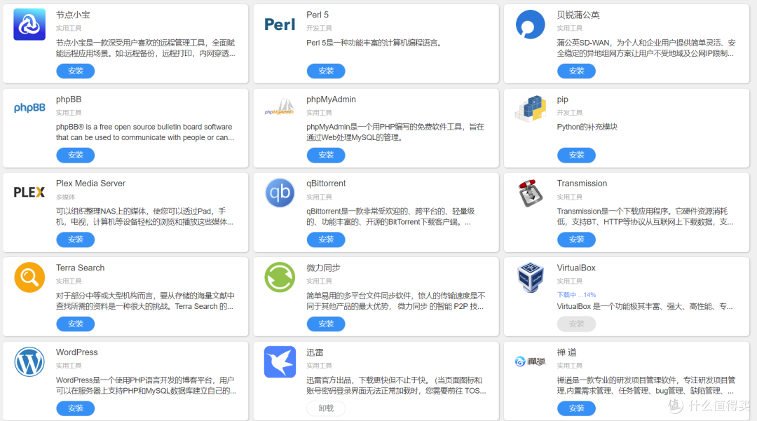Click the phpMyAdmin sailboat icon
The height and width of the screenshot is (421, 757).
tap(280, 107)
